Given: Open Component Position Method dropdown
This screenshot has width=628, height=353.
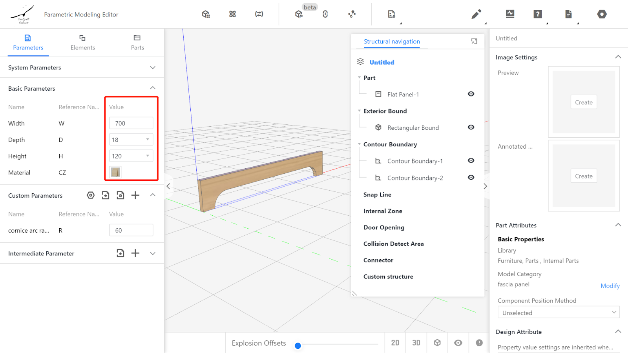Looking at the screenshot, I should (558, 313).
